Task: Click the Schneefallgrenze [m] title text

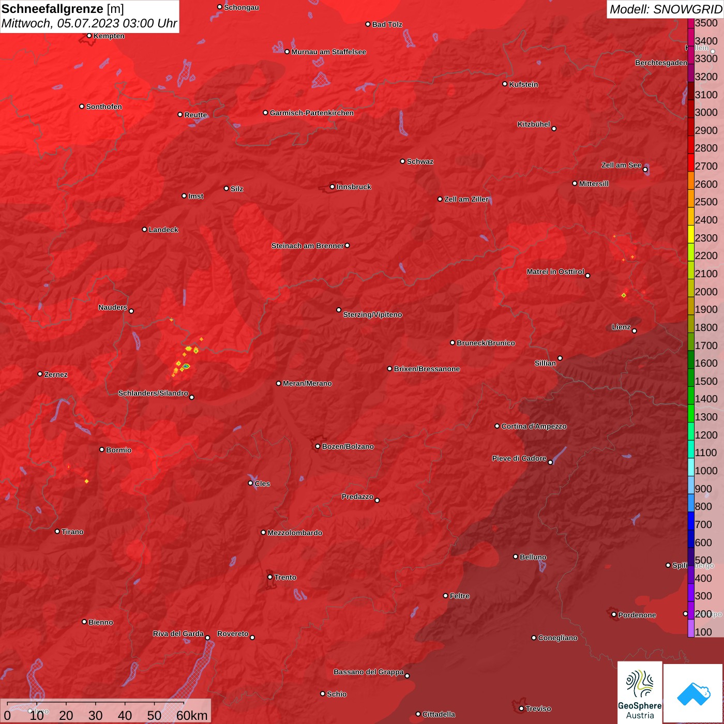Action: click(x=63, y=9)
